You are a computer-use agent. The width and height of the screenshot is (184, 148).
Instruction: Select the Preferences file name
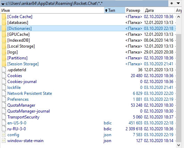pos(18,99)
